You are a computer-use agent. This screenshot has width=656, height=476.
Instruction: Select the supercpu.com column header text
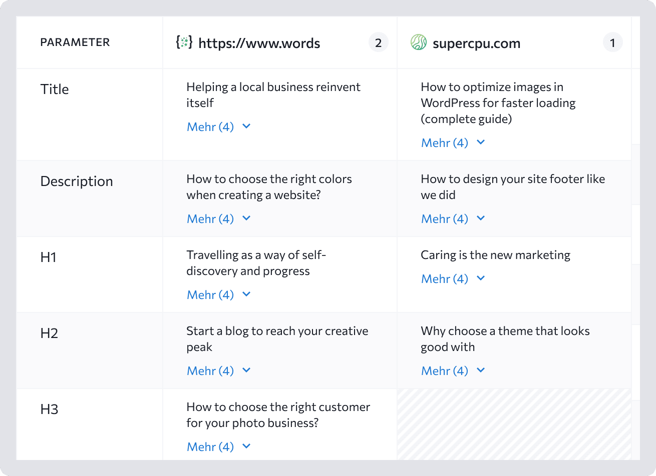pyautogui.click(x=476, y=43)
